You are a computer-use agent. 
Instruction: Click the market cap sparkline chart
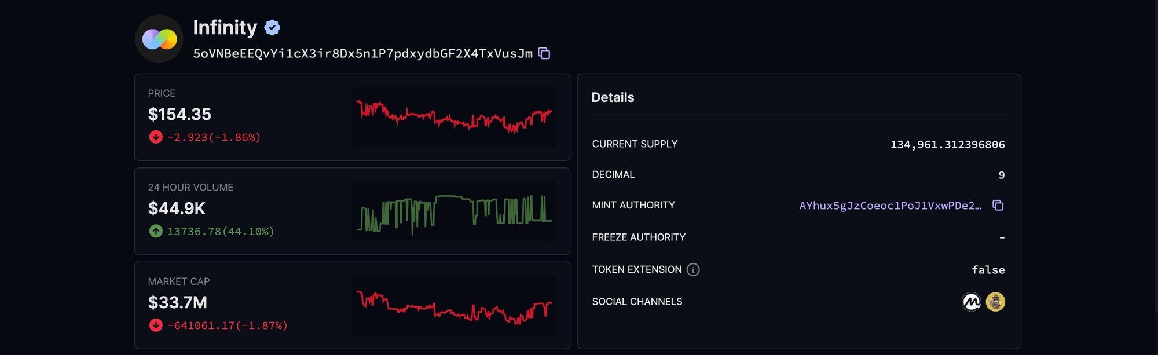(454, 305)
